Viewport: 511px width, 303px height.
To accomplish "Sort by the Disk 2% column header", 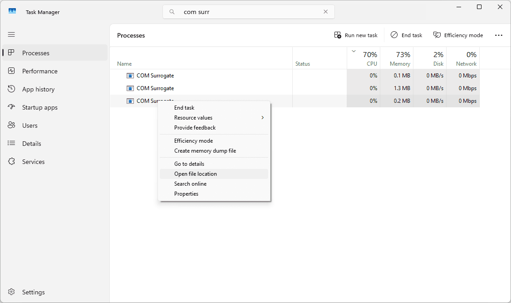I will click(x=430, y=58).
